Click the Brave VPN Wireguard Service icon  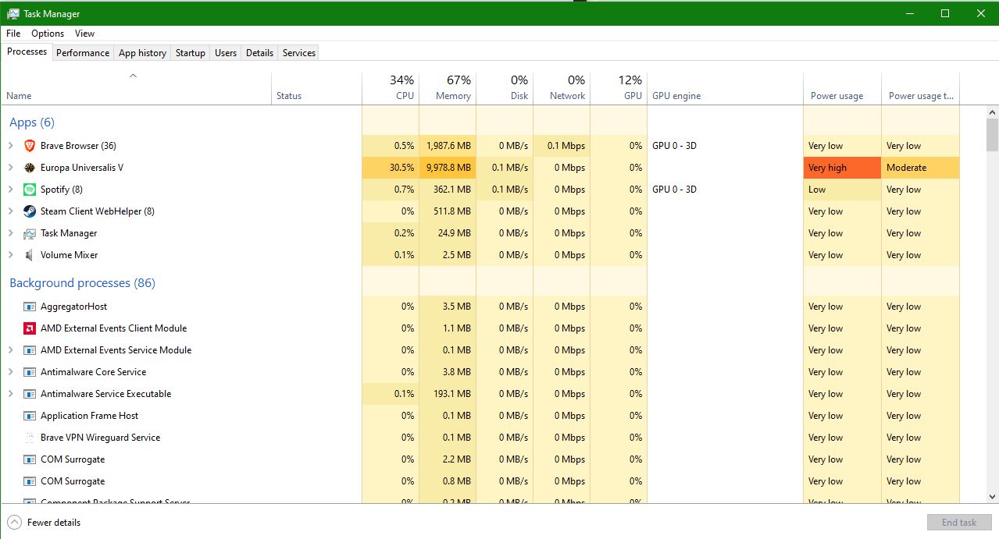point(30,438)
